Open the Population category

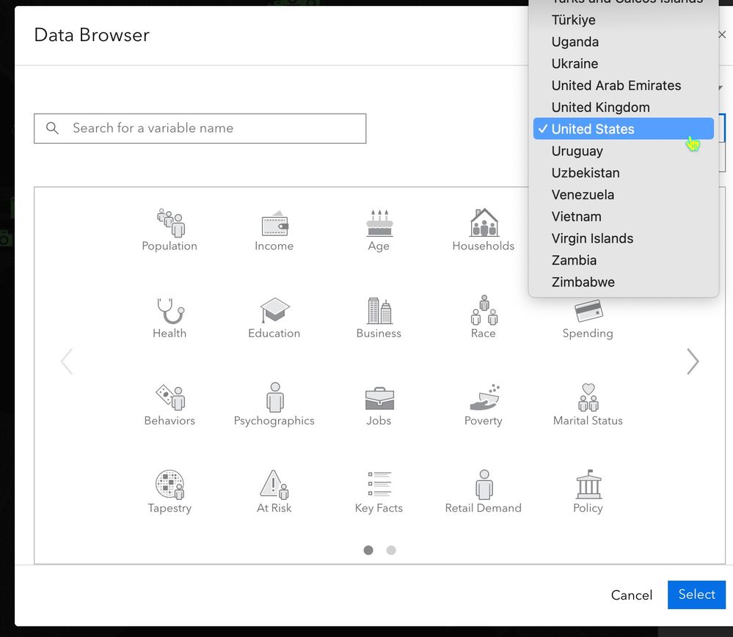coord(169,230)
